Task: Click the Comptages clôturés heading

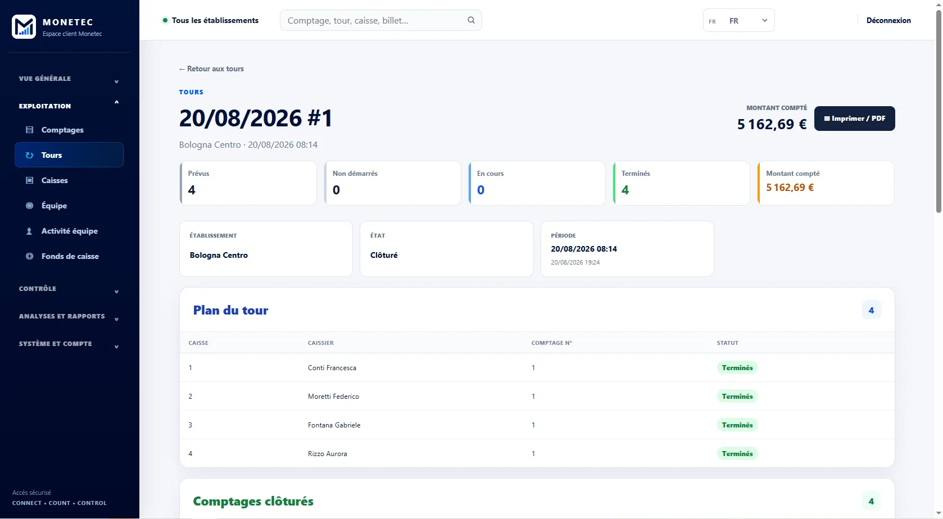Action: pos(253,501)
